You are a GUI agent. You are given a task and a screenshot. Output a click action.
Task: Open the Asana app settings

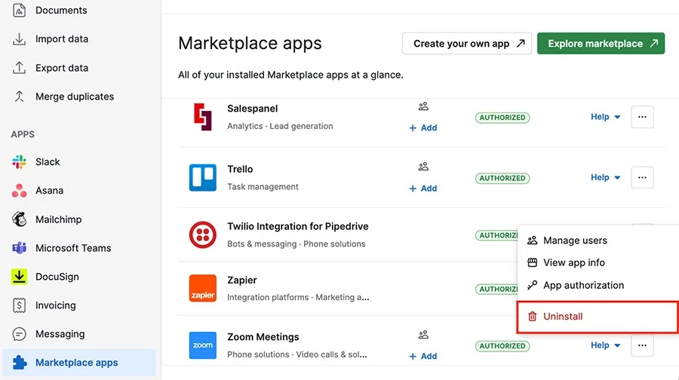(x=38, y=191)
